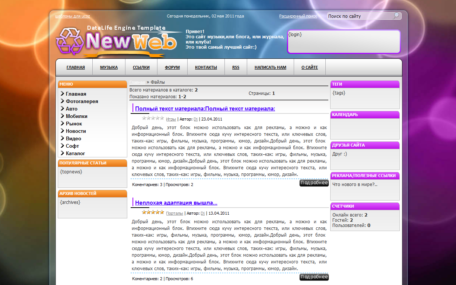Click the arrow icon beside Видео
The width and height of the screenshot is (456, 285).
point(62,138)
